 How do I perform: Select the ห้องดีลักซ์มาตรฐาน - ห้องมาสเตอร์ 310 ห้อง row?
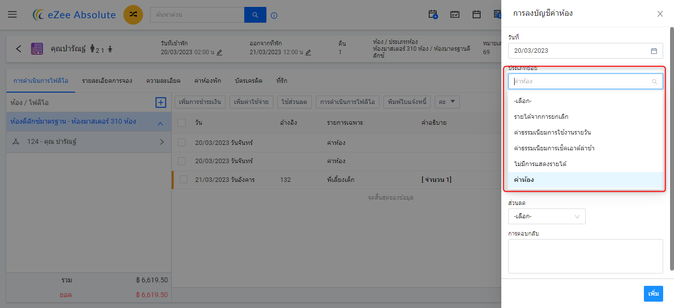coord(89,122)
